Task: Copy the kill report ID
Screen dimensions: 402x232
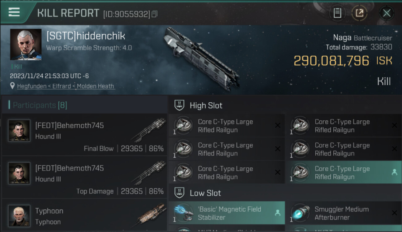Action: tap(154, 14)
